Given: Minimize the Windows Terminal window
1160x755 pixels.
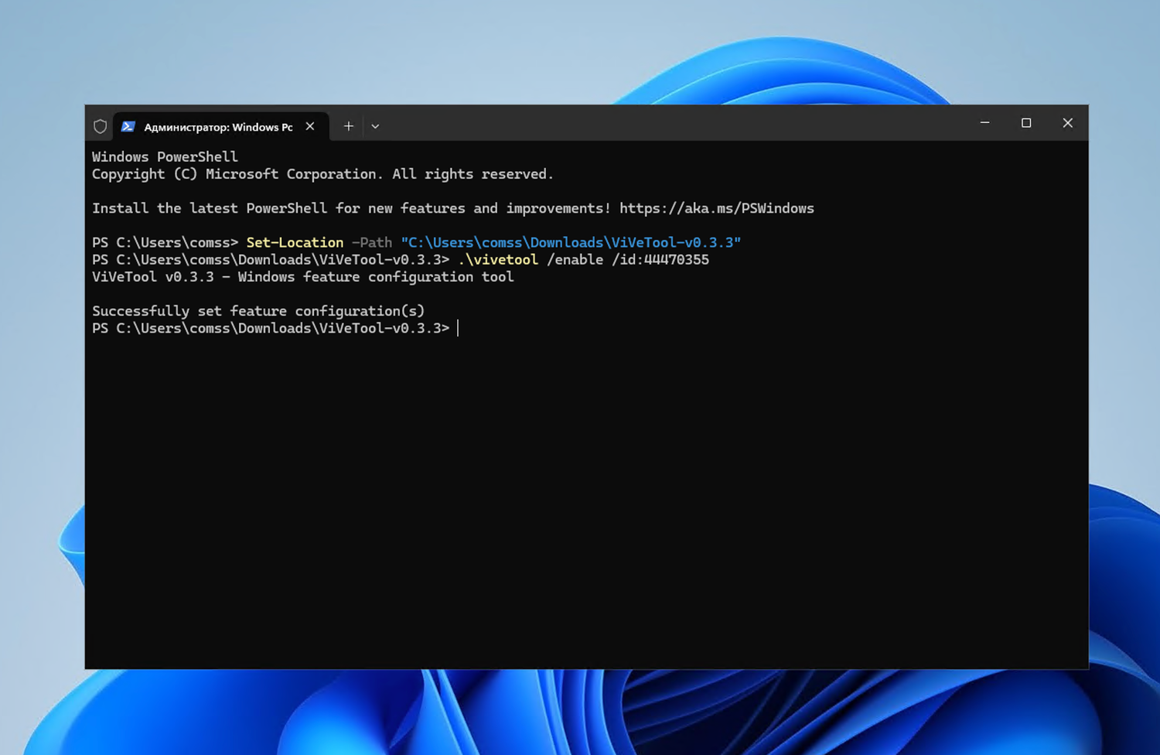Looking at the screenshot, I should (x=984, y=123).
